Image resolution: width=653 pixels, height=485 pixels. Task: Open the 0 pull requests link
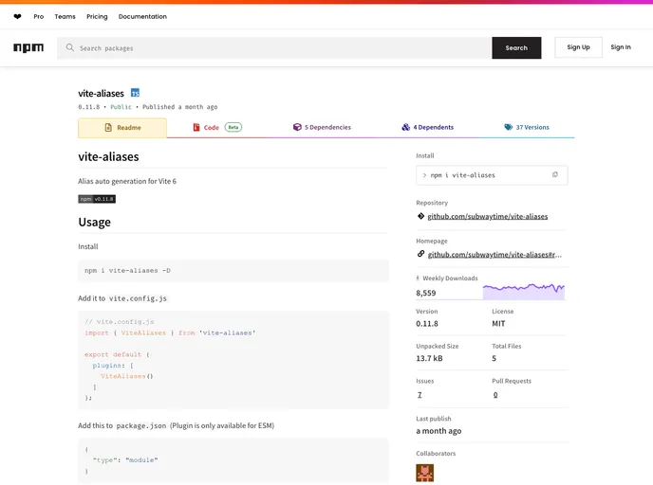[495, 395]
